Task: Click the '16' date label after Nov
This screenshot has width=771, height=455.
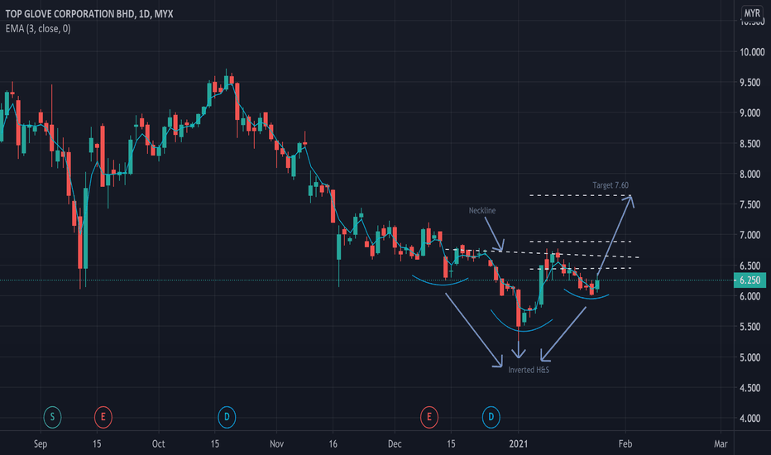Action: click(x=333, y=443)
